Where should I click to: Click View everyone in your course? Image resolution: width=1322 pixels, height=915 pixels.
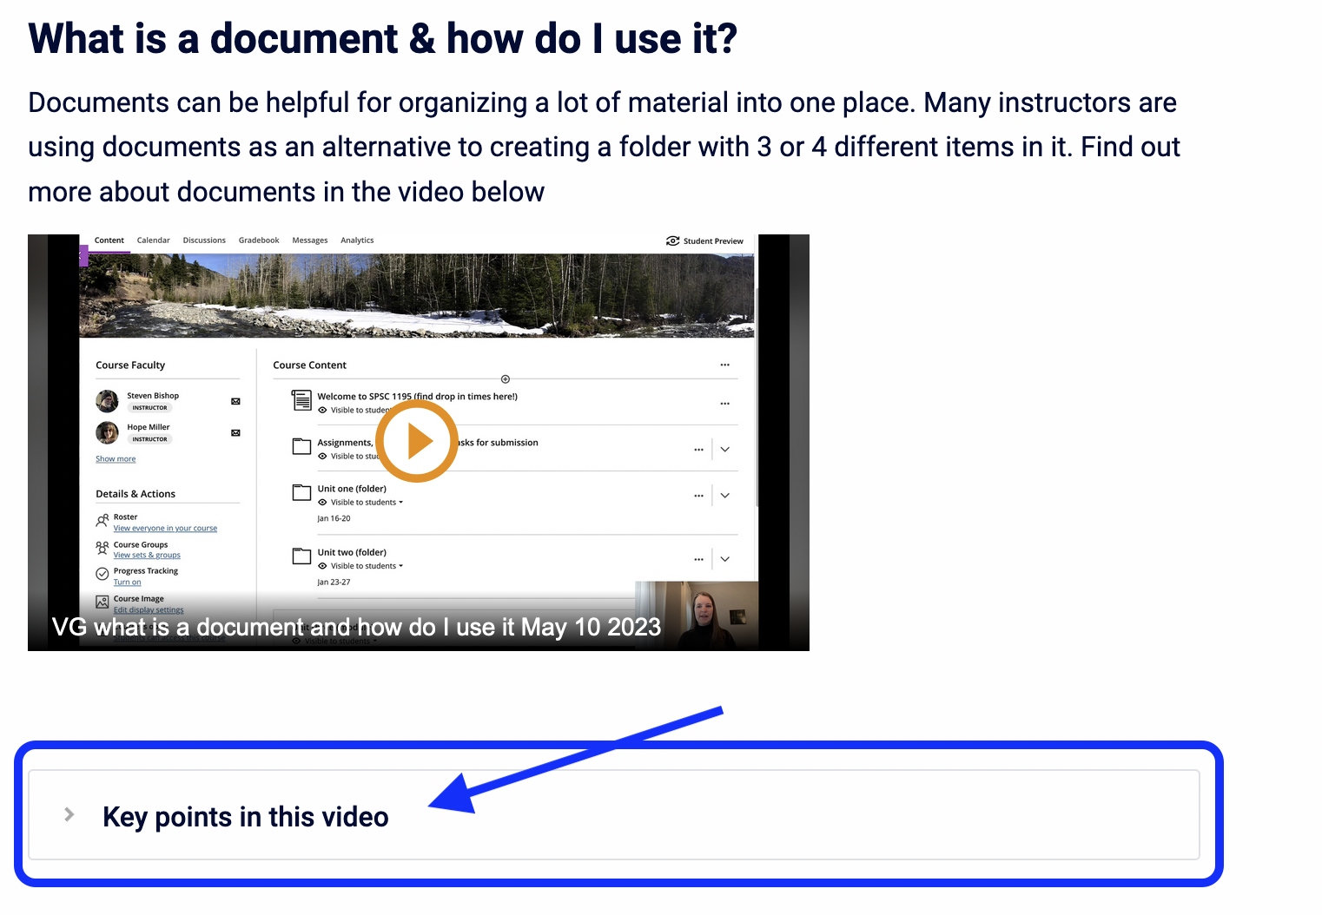tap(165, 528)
